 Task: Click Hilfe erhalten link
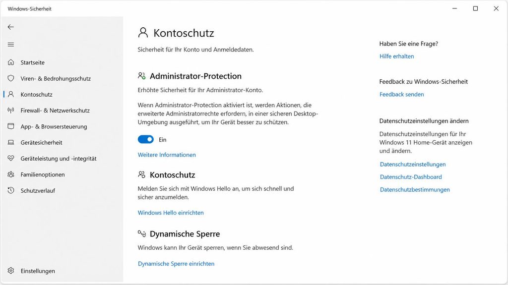tap(396, 57)
